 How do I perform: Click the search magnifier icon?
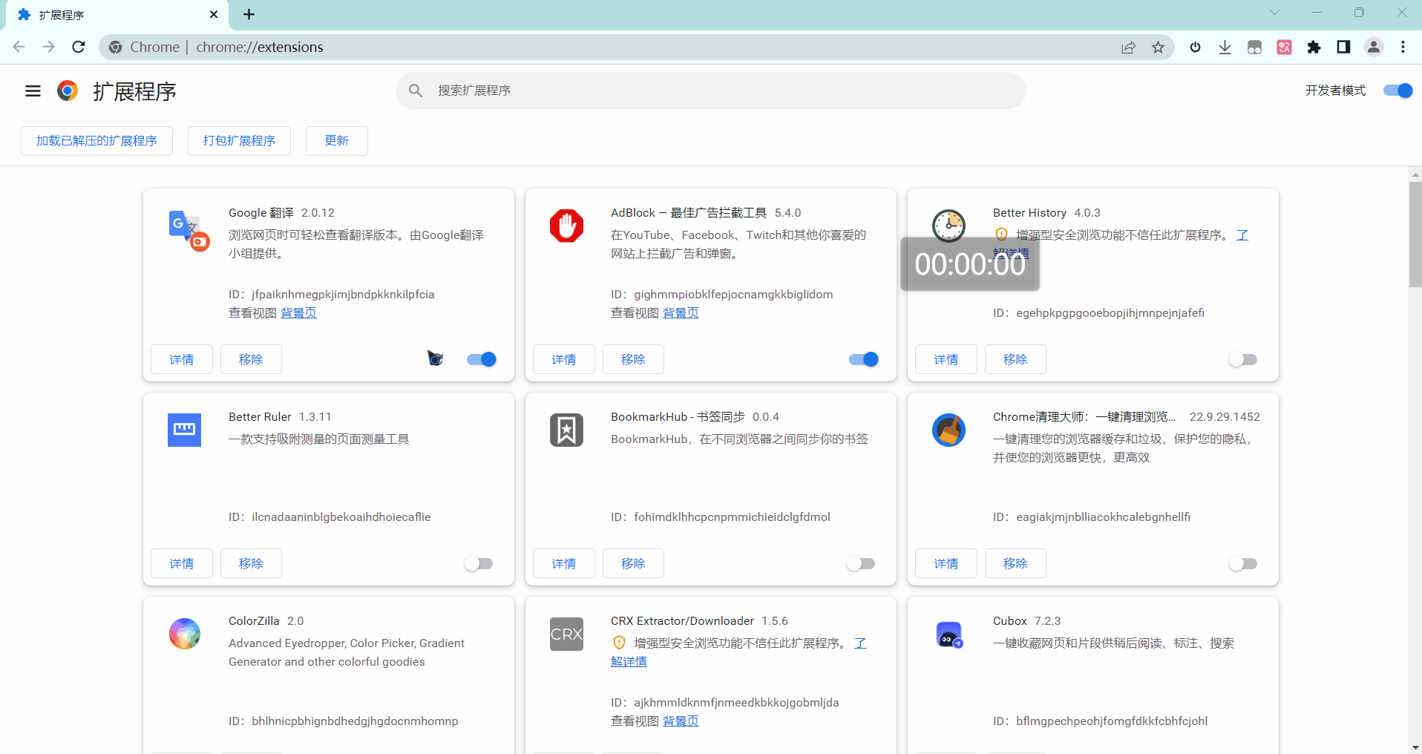pos(416,91)
